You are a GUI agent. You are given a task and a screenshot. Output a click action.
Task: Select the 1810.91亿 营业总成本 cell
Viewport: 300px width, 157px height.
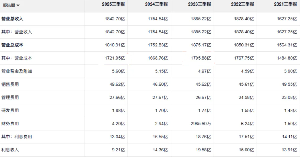[x=115, y=45]
